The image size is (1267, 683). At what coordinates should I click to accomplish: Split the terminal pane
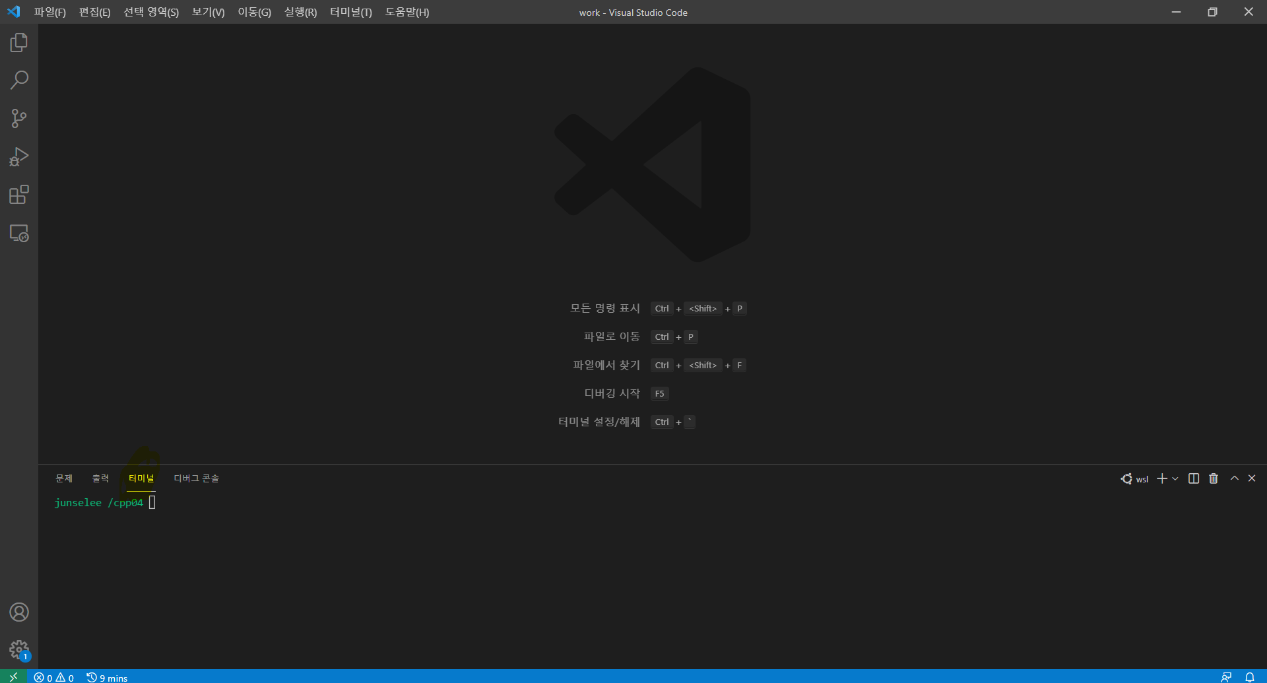(1194, 478)
